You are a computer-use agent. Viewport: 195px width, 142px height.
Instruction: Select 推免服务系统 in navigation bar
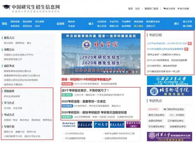click(x=153, y=22)
